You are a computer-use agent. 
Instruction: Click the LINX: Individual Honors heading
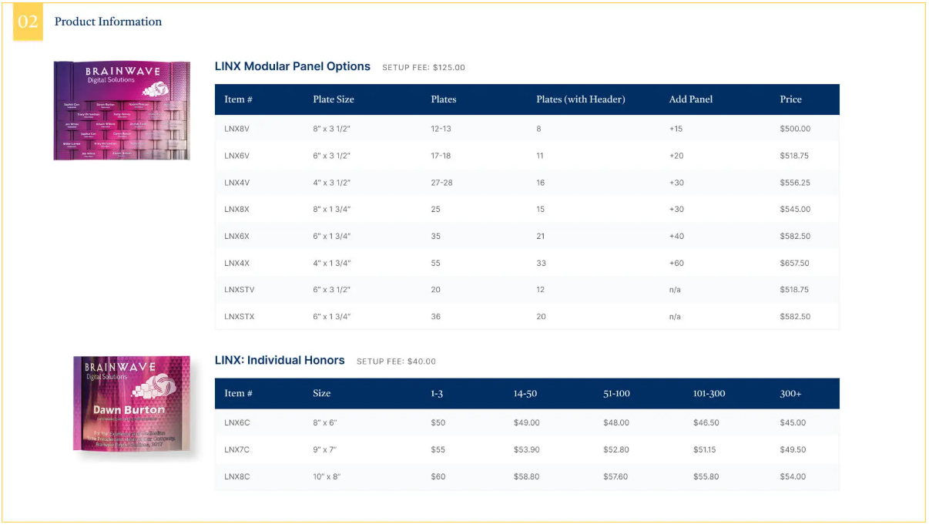coord(280,361)
